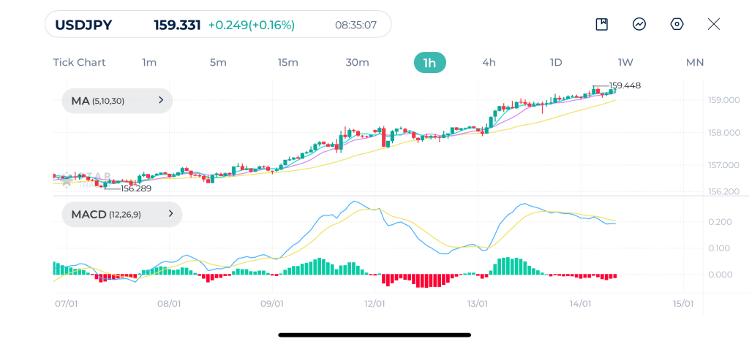749x344 pixels.
Task: Select the 30m timeframe
Action: click(357, 63)
